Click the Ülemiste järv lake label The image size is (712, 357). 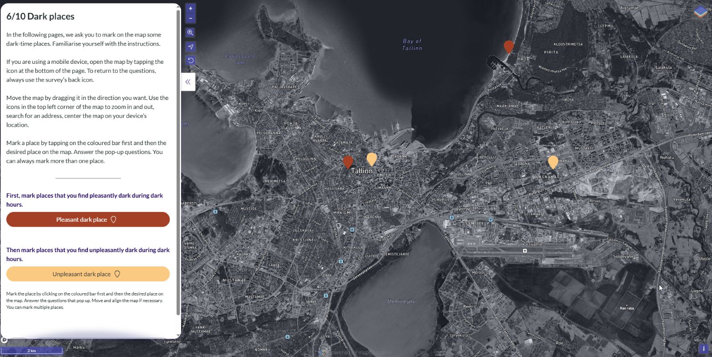401,301
